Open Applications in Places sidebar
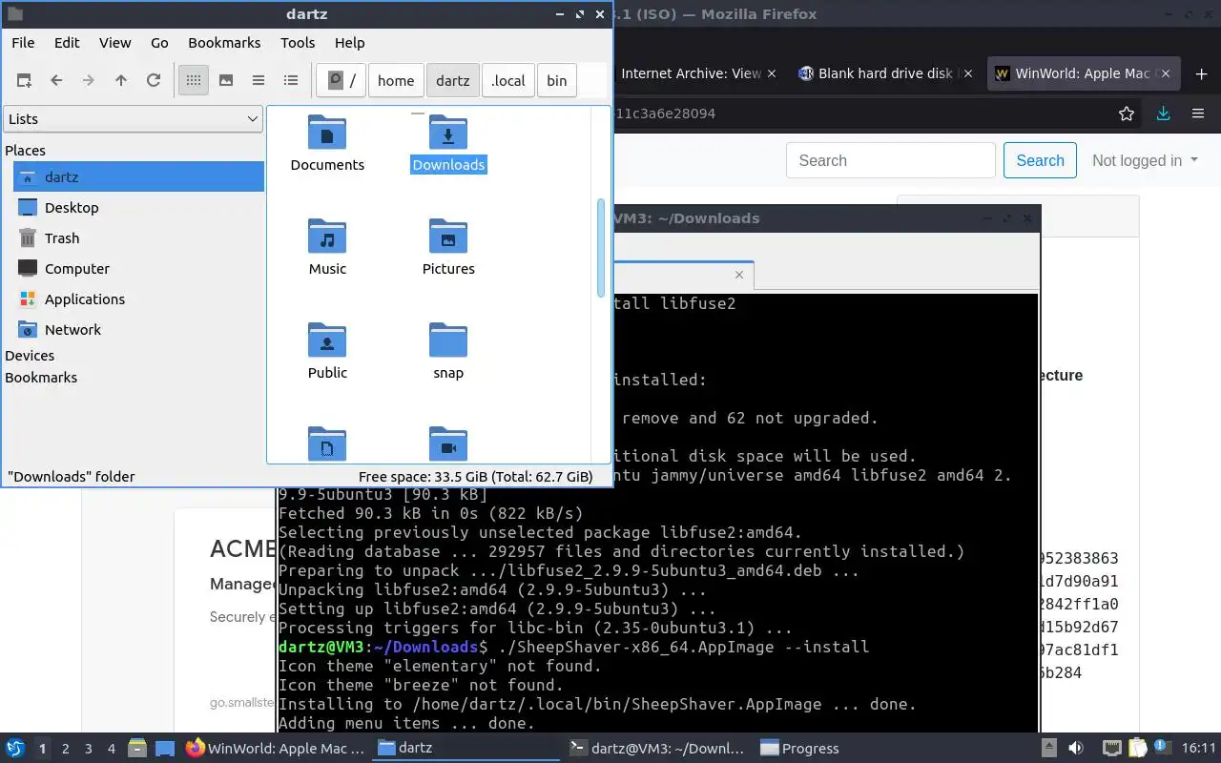Image resolution: width=1221 pixels, height=763 pixels. click(x=139, y=299)
